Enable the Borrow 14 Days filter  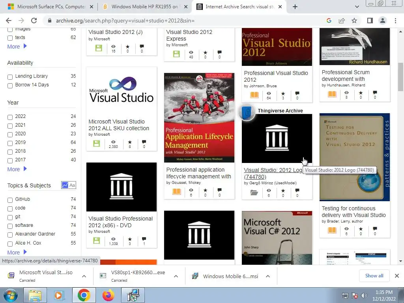10,86
